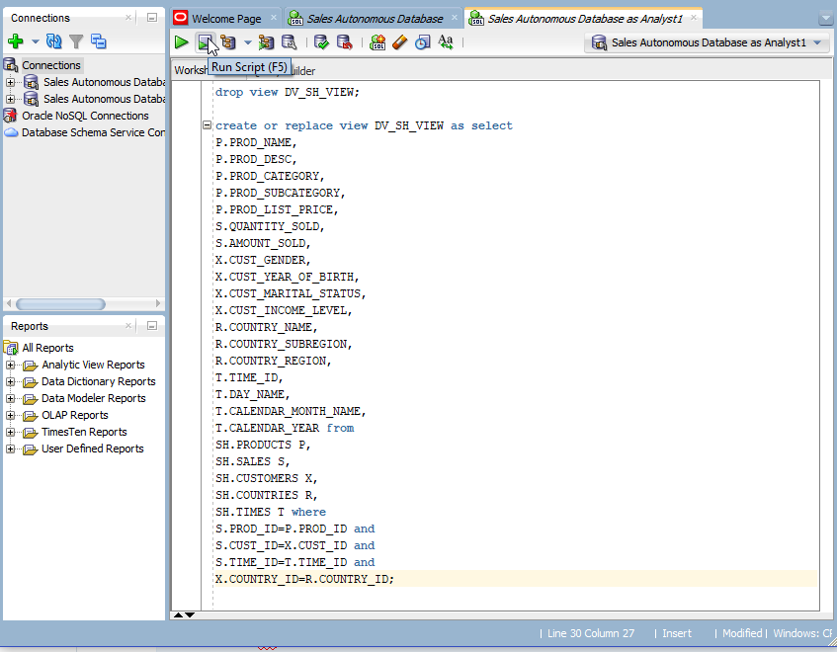The width and height of the screenshot is (837, 652).
Task: Click the line drop view DV_SH_VIEW;
Action: coord(288,92)
